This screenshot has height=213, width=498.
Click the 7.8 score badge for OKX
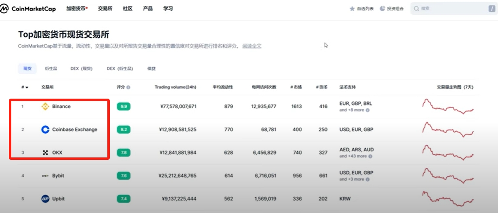pos(124,153)
